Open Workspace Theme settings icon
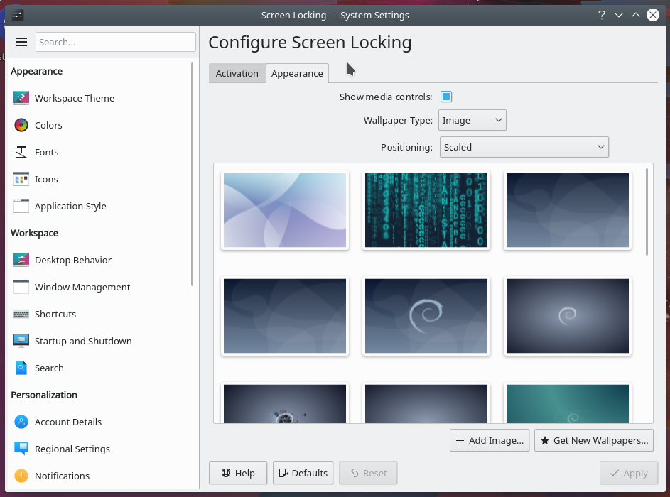 [21, 98]
